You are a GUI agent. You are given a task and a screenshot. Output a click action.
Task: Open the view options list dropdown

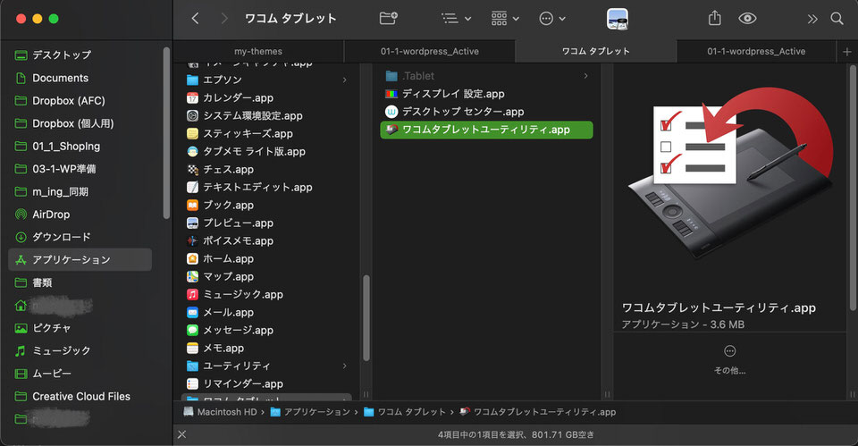pyautogui.click(x=456, y=19)
